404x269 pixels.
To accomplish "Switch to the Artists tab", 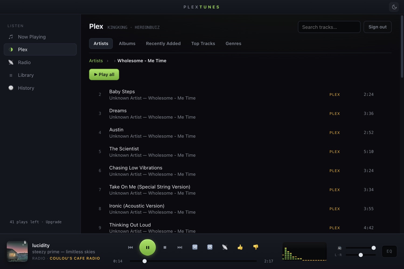I will pos(101,44).
